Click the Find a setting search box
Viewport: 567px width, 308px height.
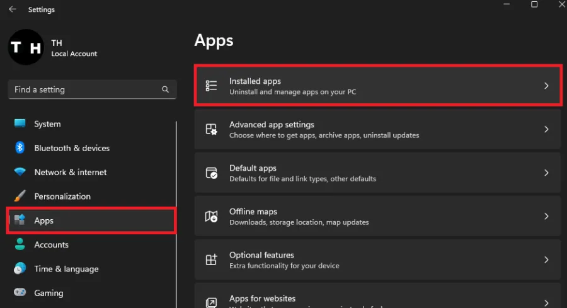coord(92,89)
